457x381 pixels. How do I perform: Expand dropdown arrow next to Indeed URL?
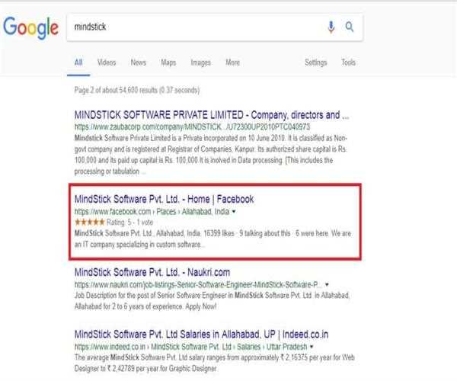pos(312,347)
